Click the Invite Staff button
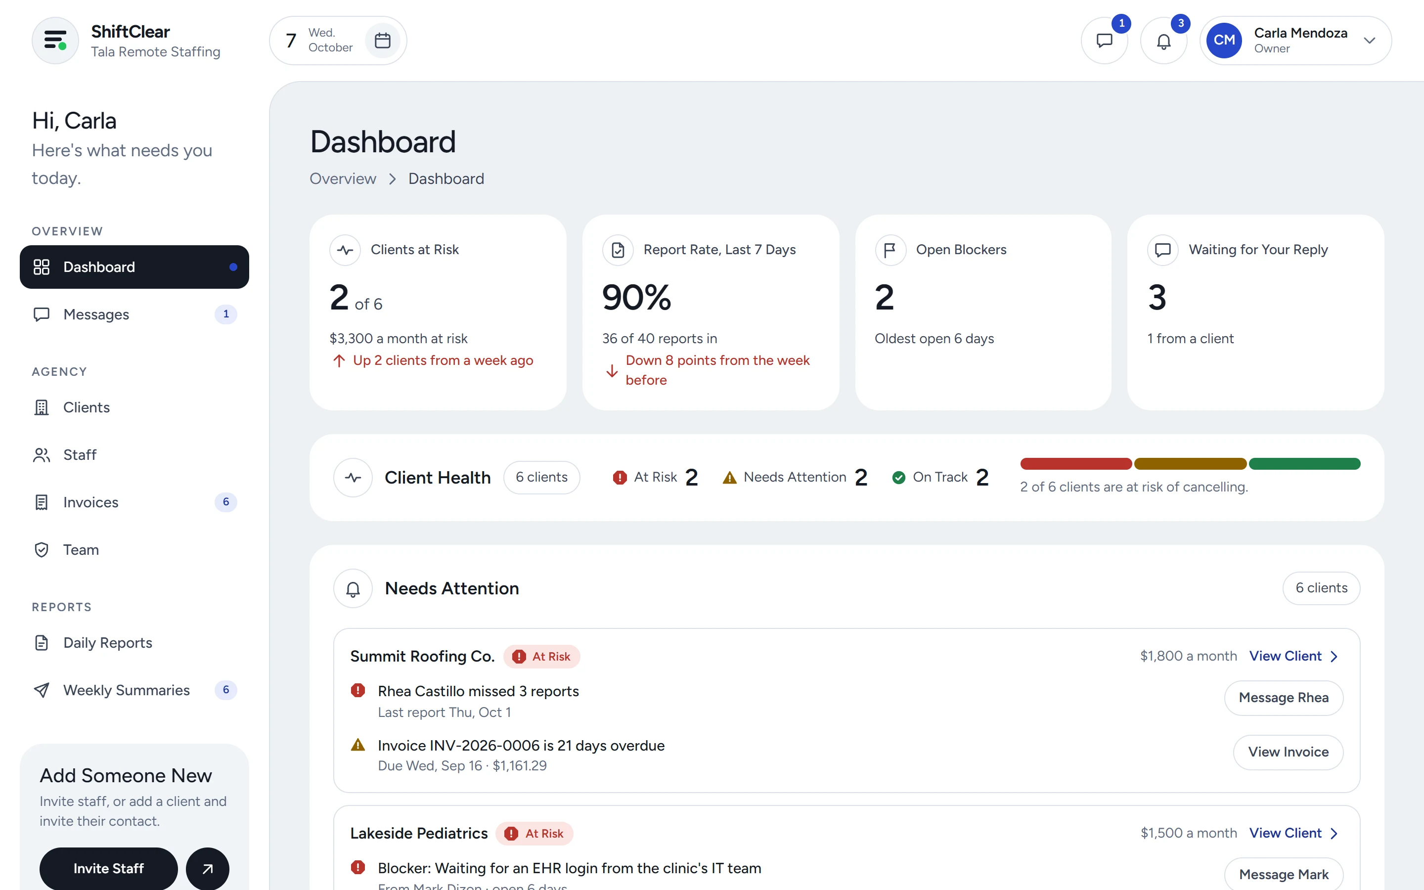This screenshot has width=1424, height=890. (108, 868)
